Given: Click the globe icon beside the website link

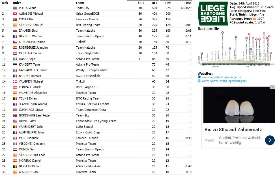Looking at the screenshot, I should 199,77.
